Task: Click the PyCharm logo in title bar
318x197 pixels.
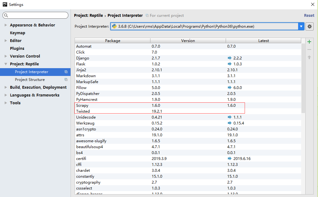Action: click(x=5, y=4)
